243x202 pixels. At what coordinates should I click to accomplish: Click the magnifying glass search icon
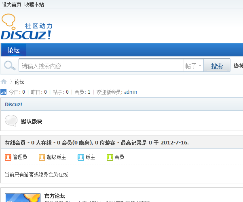point(10,65)
